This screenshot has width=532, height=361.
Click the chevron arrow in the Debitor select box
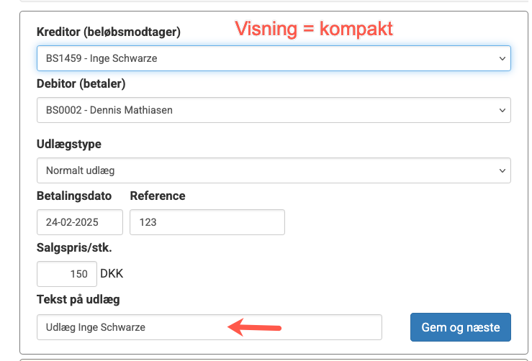(x=502, y=110)
